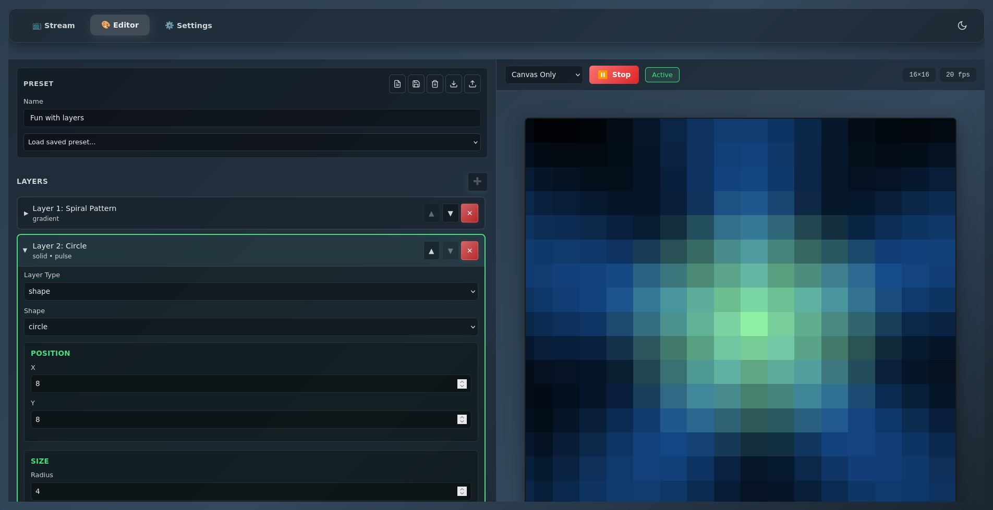The height and width of the screenshot is (510, 993).
Task: Import a preset using the download icon
Action: 453,84
